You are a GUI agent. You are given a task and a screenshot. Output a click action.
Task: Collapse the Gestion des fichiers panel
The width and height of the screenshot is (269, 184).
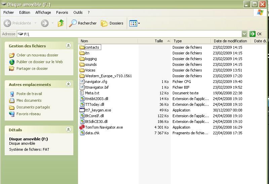pyautogui.click(x=69, y=46)
